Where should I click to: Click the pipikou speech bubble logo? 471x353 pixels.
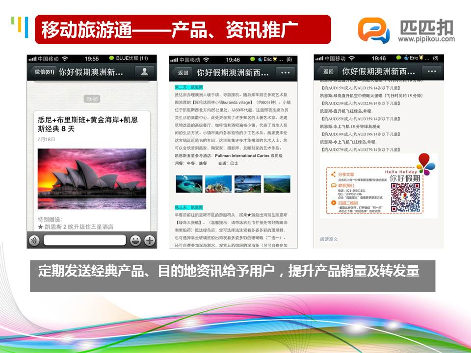pos(373,30)
